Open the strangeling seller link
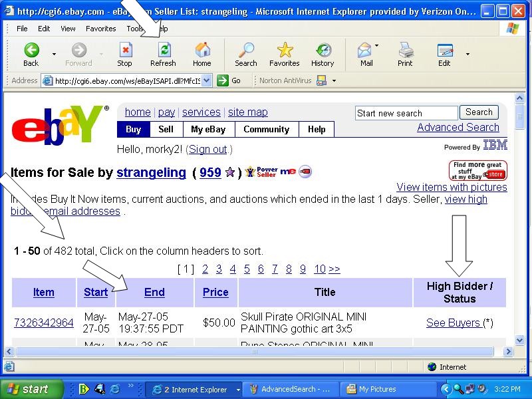Image resolution: width=532 pixels, height=399 pixels. coord(152,172)
